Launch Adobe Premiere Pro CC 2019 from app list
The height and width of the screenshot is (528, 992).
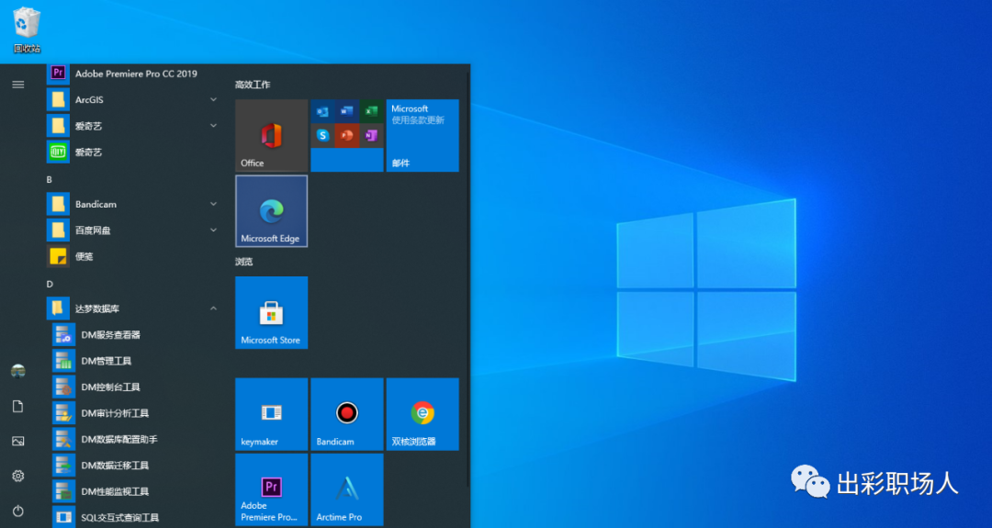(134, 73)
